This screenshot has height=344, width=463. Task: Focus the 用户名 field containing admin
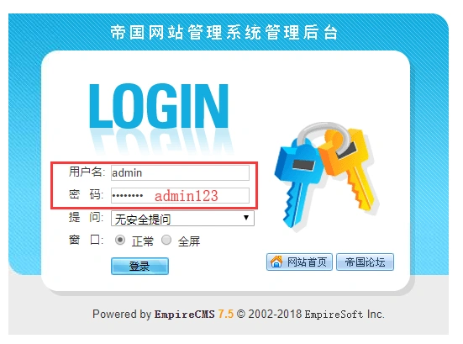(x=180, y=172)
